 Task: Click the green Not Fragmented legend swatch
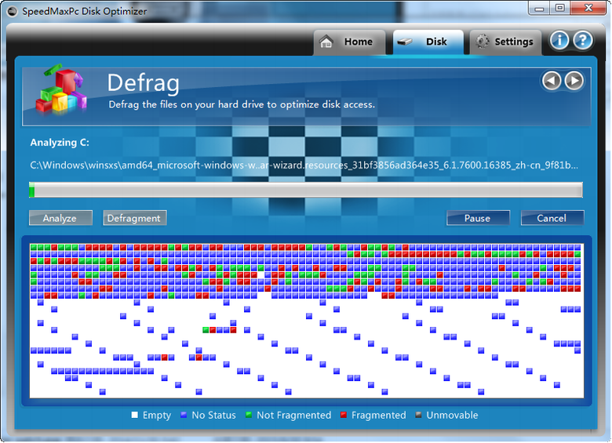(249, 416)
